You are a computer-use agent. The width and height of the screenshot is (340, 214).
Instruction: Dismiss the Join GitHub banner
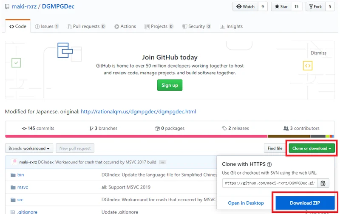tap(318, 53)
